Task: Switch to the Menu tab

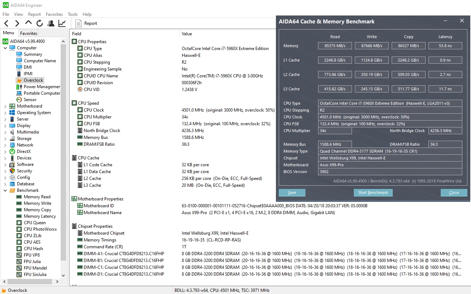Action: tap(9, 33)
